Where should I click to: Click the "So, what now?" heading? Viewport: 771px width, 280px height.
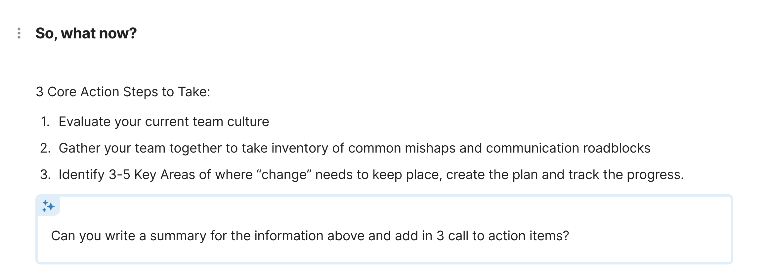tap(86, 33)
